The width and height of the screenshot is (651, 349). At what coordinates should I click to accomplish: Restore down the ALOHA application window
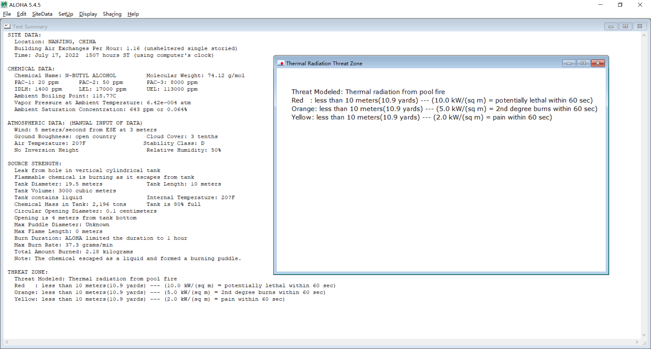(620, 5)
